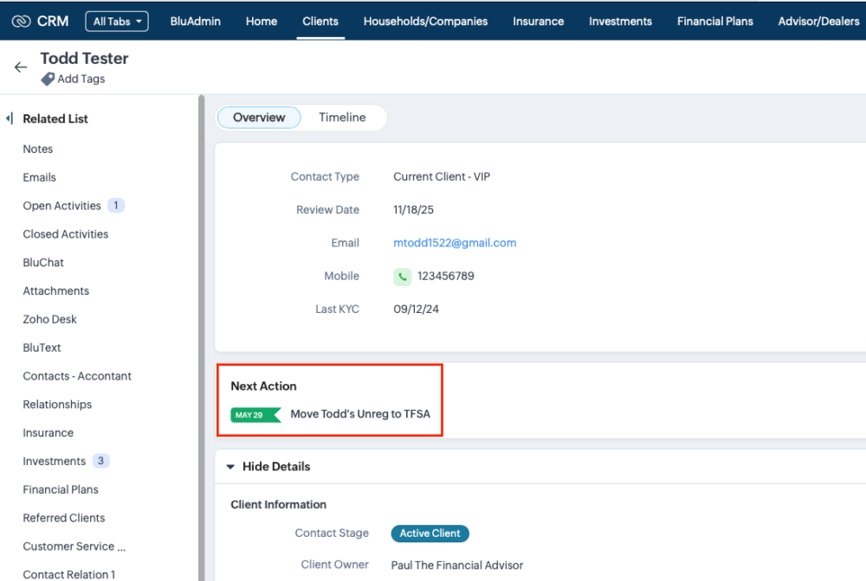Open the Households/Companies tab
The width and height of the screenshot is (866, 581).
425,22
